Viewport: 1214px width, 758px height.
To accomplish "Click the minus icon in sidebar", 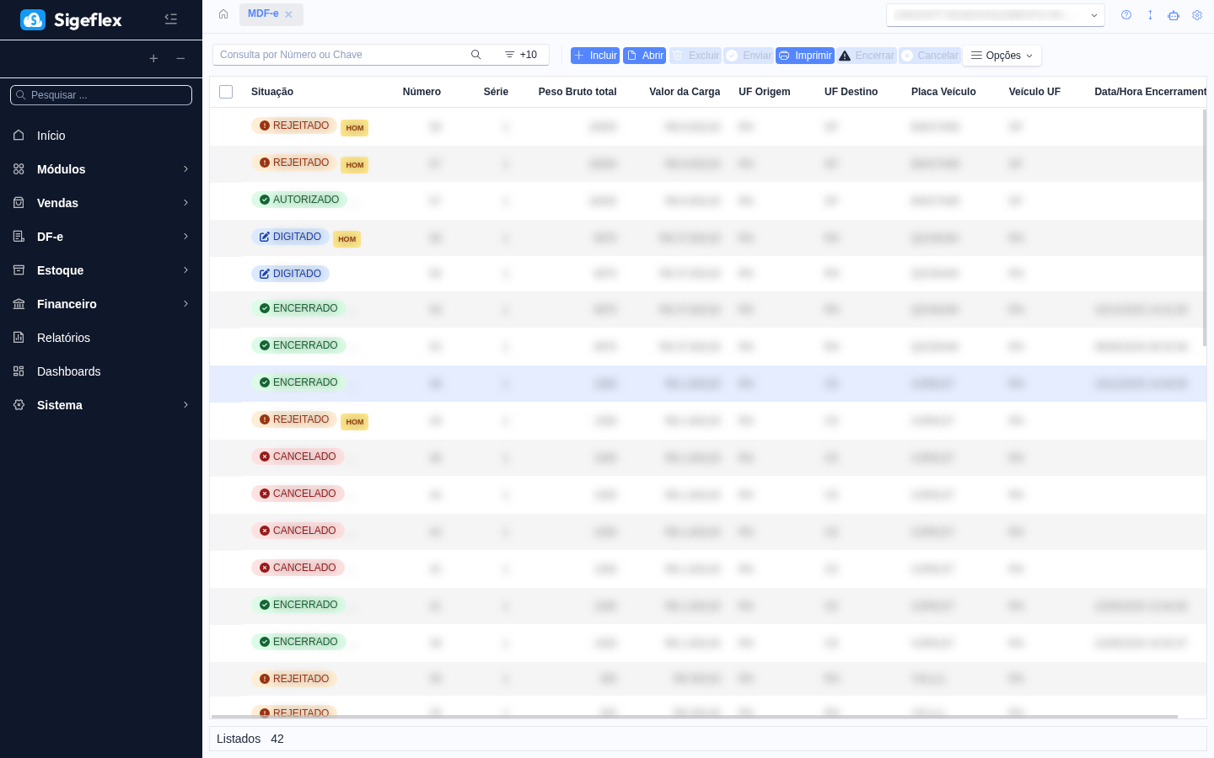I will pyautogui.click(x=180, y=58).
